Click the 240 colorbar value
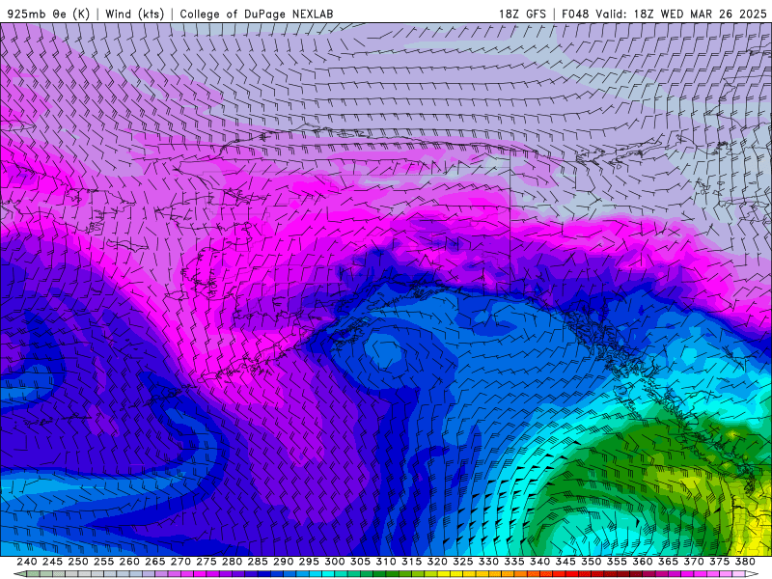 (27, 562)
